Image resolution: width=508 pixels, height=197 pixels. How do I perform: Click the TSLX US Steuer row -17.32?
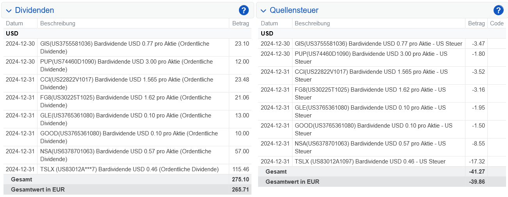382,162
